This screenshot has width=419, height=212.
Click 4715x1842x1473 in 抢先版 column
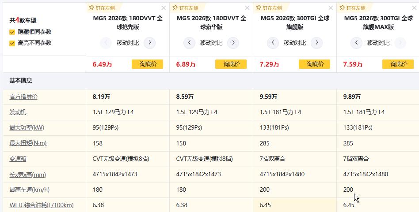click(x=115, y=175)
